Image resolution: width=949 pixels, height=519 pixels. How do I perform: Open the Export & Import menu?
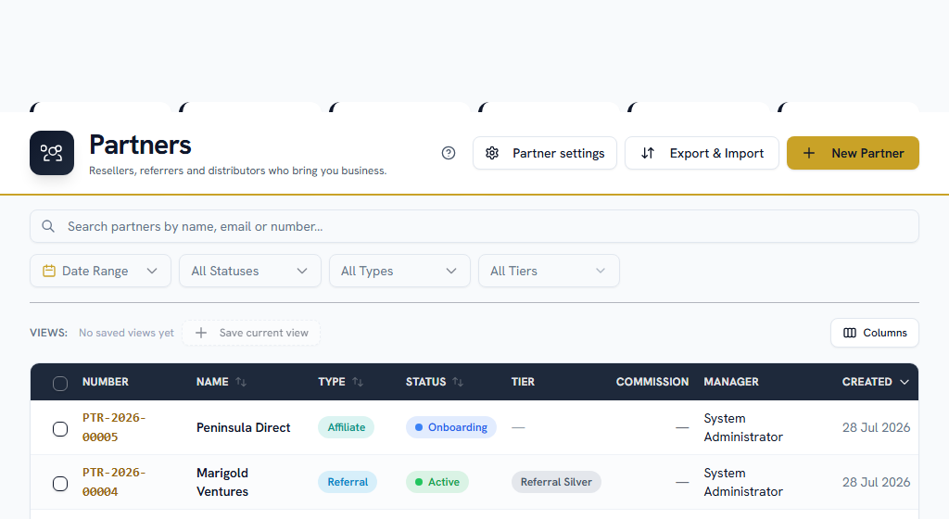[x=702, y=153]
